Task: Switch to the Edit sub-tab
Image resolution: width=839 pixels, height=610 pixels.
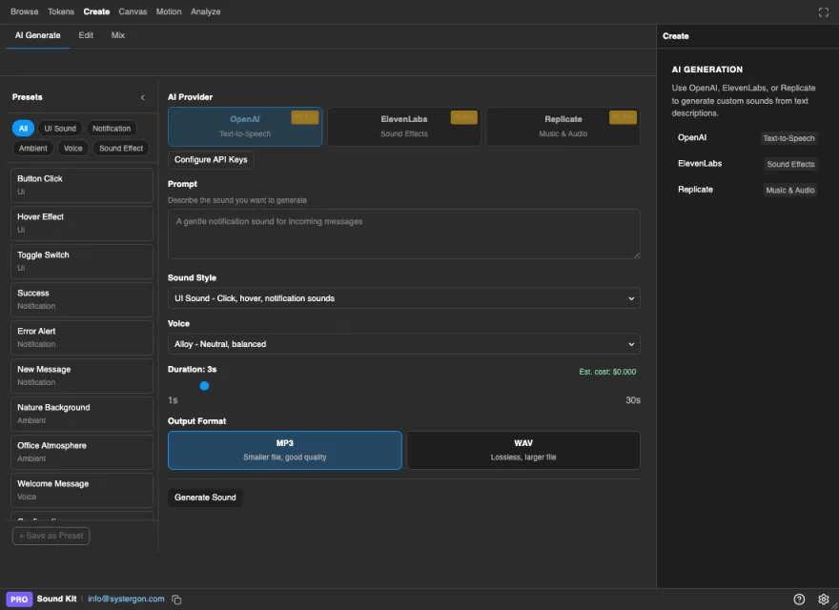Action: tap(86, 35)
